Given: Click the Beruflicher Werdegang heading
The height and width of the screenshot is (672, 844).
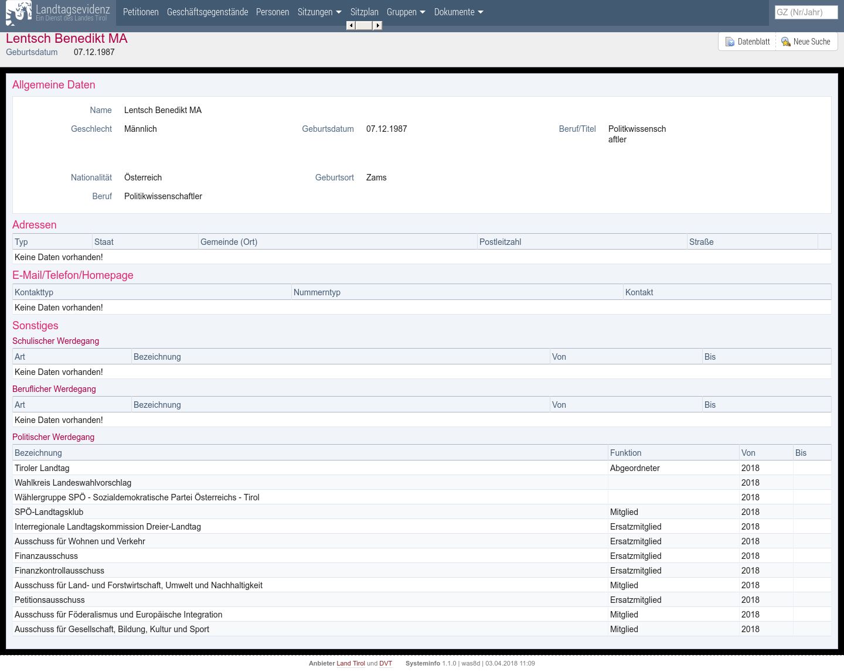Looking at the screenshot, I should pyautogui.click(x=54, y=389).
